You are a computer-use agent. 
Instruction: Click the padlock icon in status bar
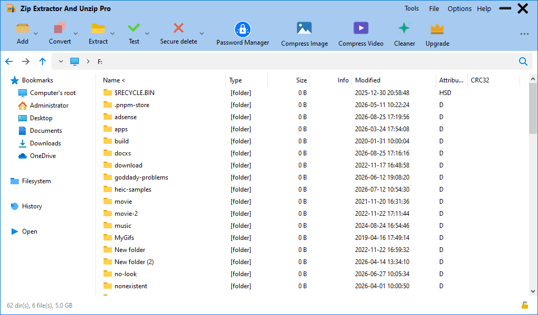[525, 304]
